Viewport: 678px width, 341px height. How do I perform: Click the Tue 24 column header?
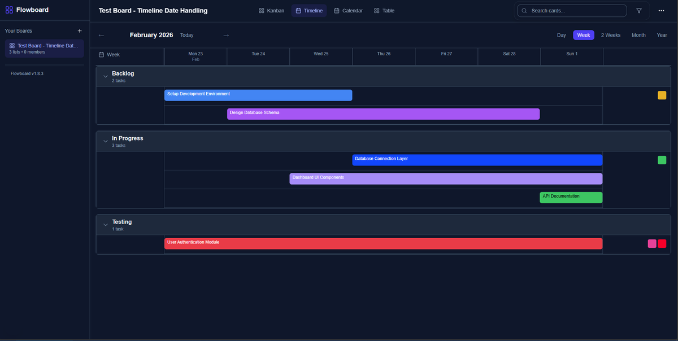tap(258, 56)
